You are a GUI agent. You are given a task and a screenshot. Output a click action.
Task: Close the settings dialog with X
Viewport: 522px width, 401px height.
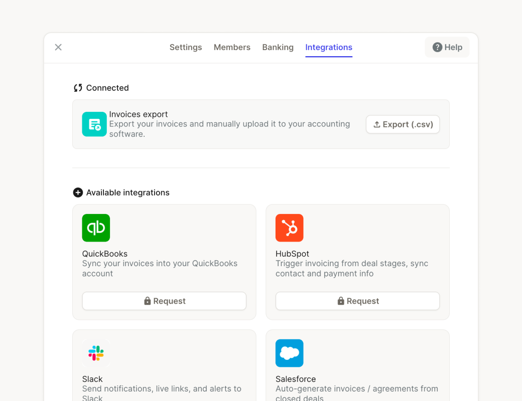(x=58, y=47)
